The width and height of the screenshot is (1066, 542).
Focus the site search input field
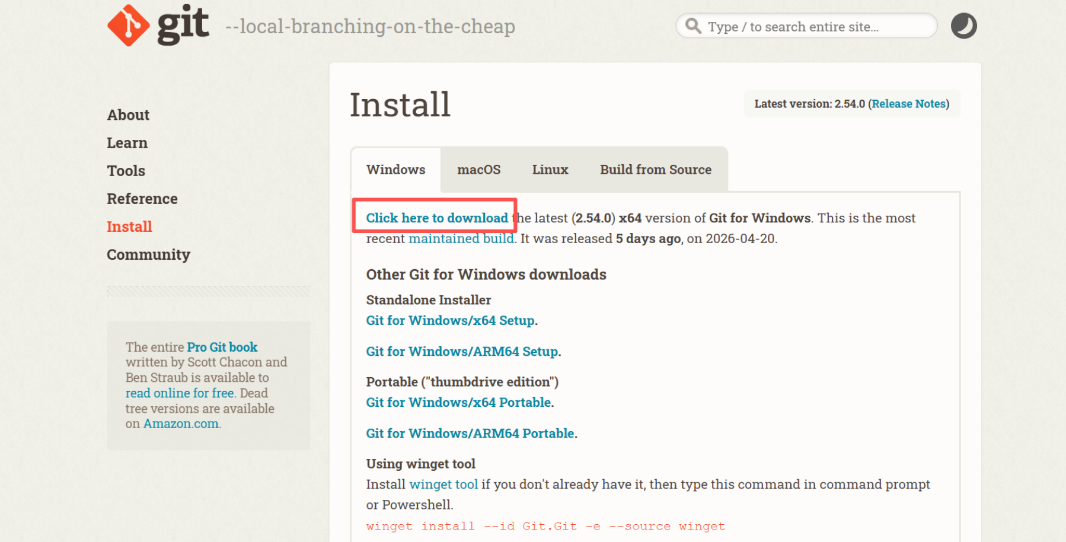point(806,26)
